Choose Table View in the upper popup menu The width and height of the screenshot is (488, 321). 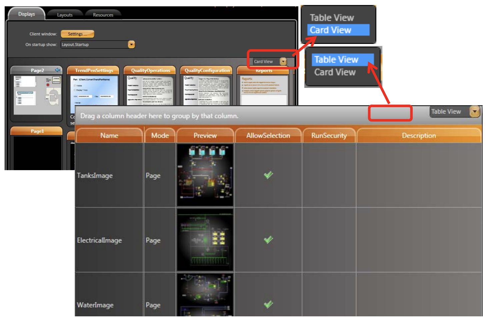click(x=332, y=18)
